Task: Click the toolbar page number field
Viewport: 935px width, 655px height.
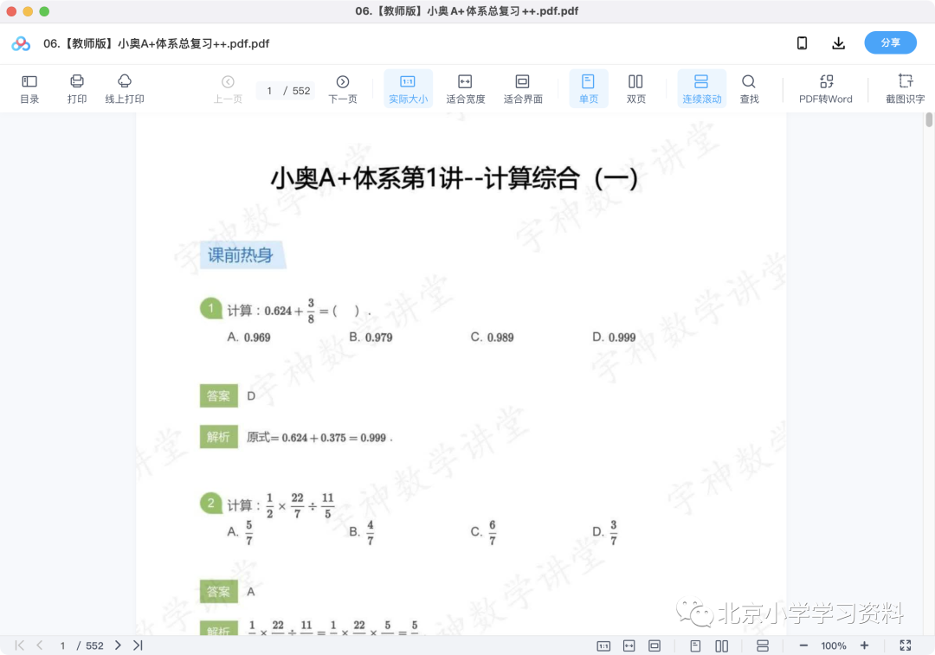Action: coord(270,91)
